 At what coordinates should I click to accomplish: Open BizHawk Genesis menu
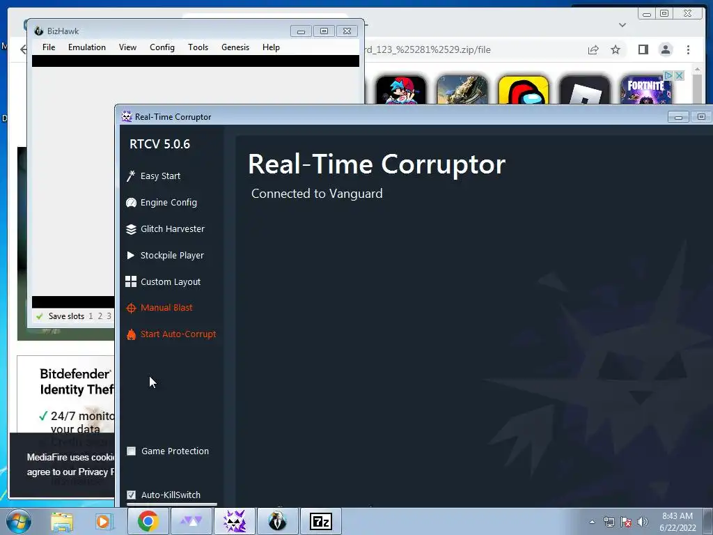pos(235,47)
